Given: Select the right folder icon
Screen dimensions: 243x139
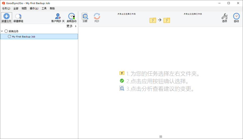Looking at the screenshot, I should point(167,20).
